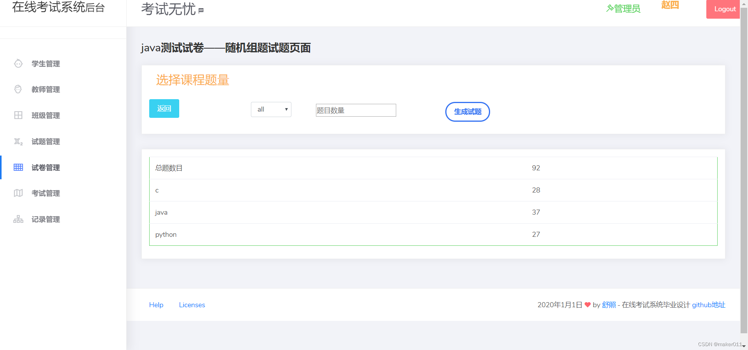The width and height of the screenshot is (748, 350).
Task: Visit the github地址 link
Action: (708, 305)
